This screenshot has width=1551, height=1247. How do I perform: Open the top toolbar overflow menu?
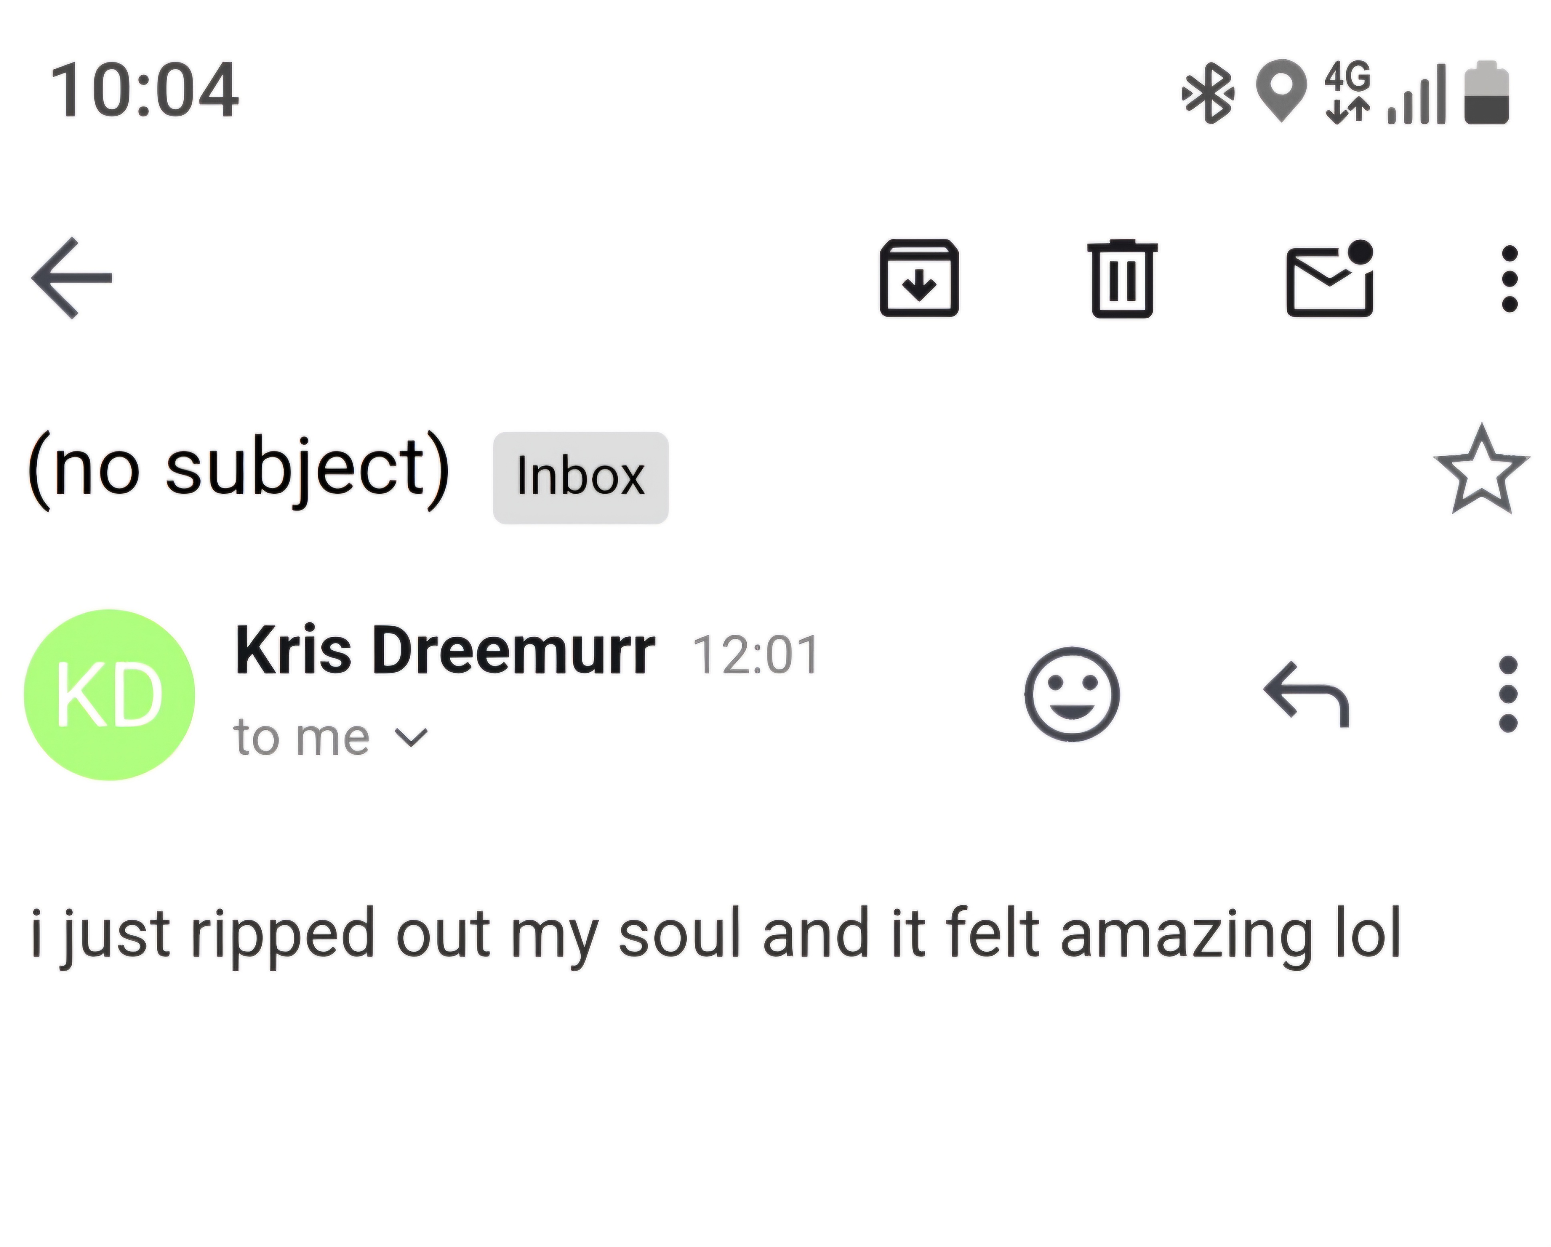pyautogui.click(x=1509, y=279)
